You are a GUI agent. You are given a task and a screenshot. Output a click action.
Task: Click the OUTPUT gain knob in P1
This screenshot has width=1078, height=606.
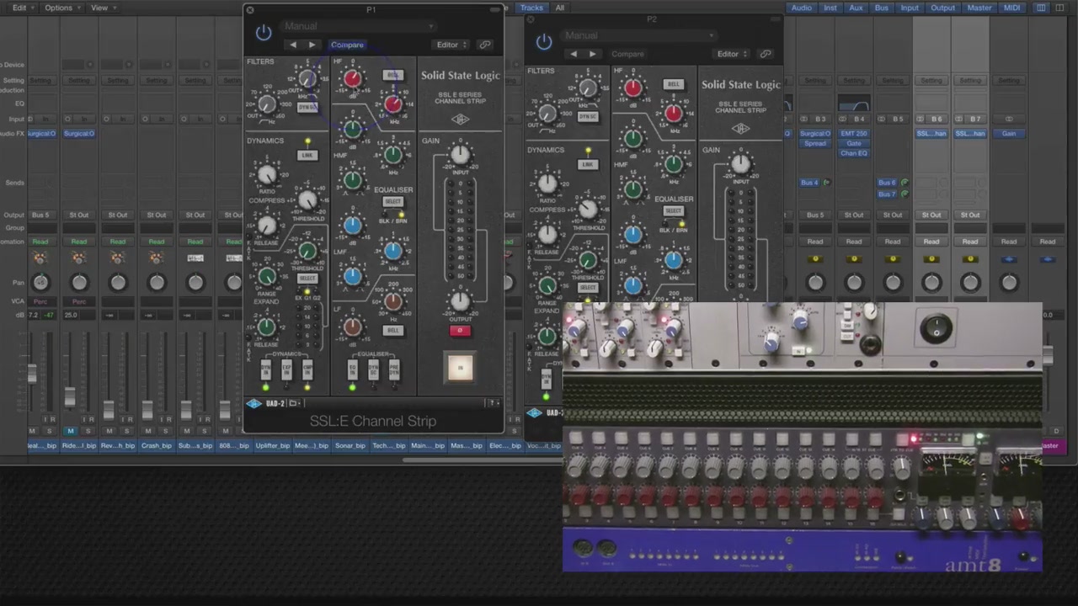coord(460,300)
